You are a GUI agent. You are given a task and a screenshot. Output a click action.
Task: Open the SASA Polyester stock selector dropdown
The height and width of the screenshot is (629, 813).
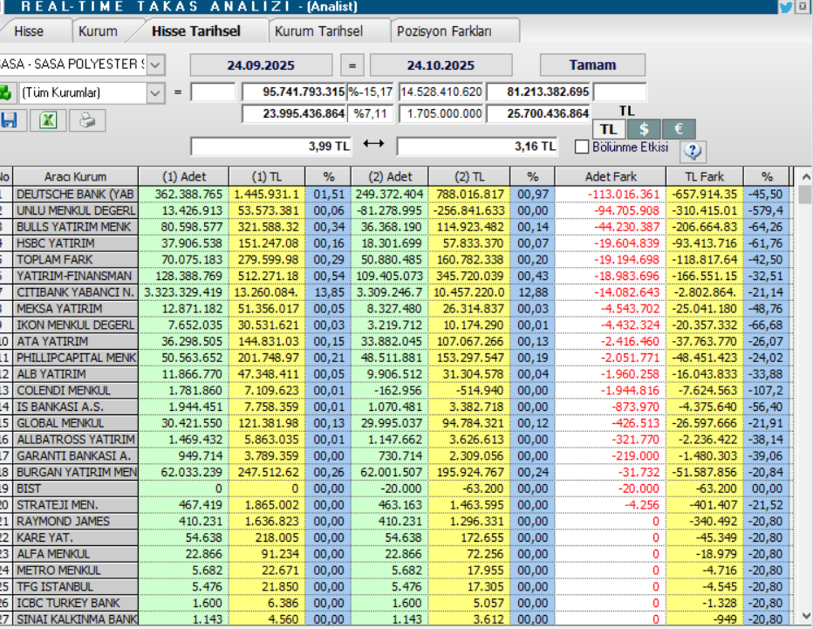click(154, 65)
